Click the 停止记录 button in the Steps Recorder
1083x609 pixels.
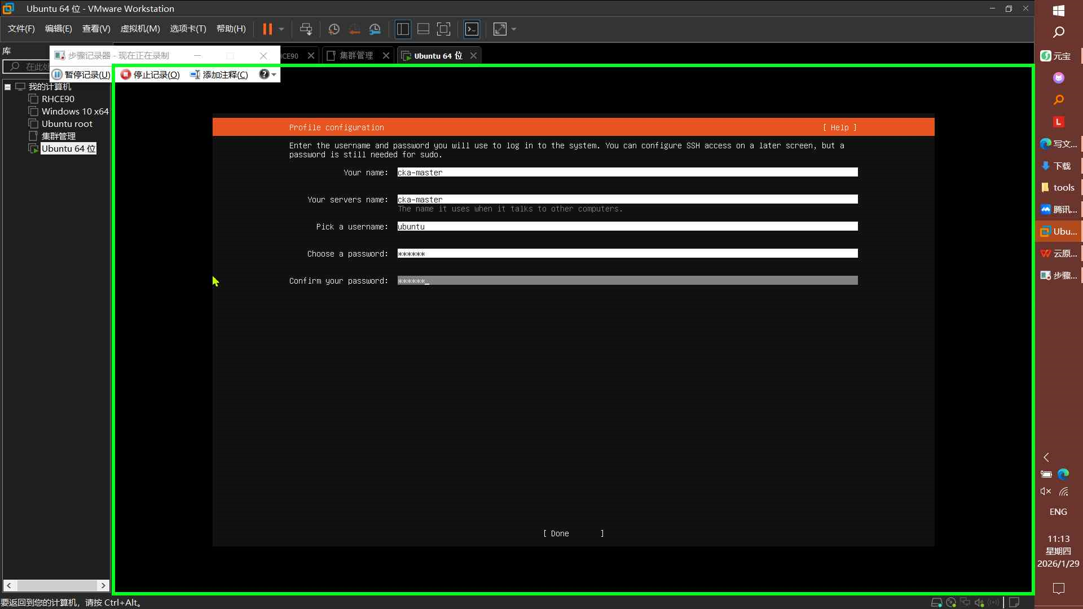coord(151,74)
